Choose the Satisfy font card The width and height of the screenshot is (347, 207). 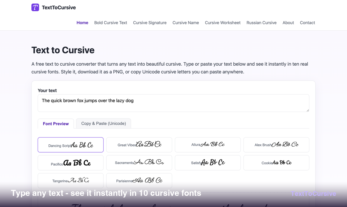coord(208,163)
